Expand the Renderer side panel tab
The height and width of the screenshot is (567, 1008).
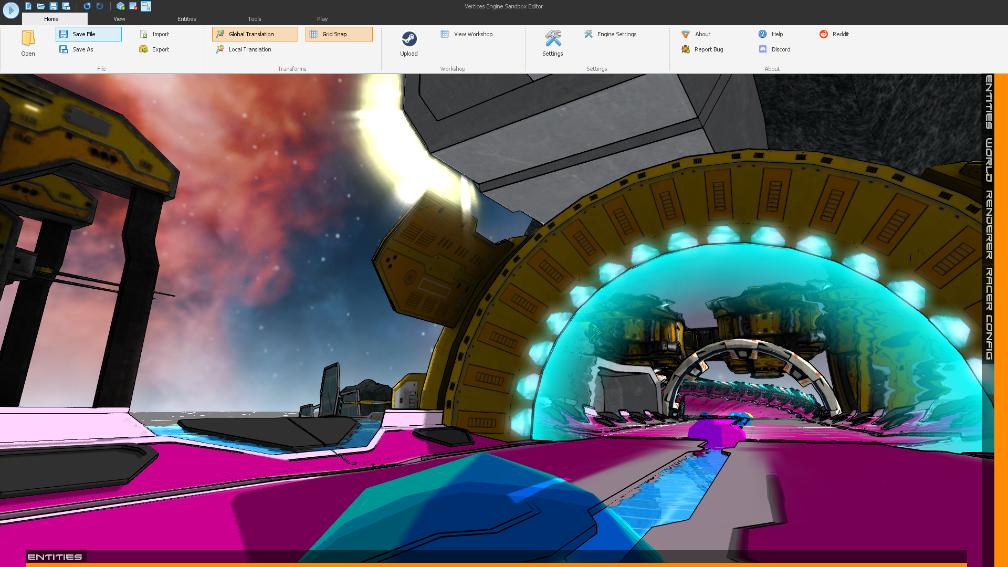989,225
